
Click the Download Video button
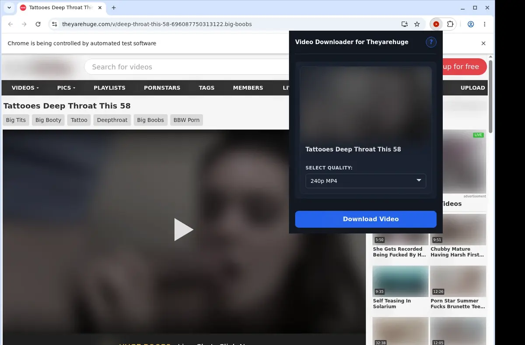coord(366,219)
